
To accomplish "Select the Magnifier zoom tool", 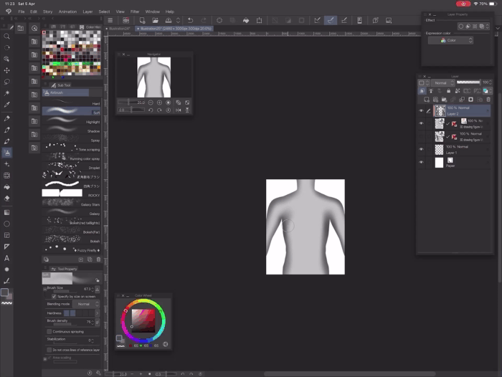I will tap(7, 36).
